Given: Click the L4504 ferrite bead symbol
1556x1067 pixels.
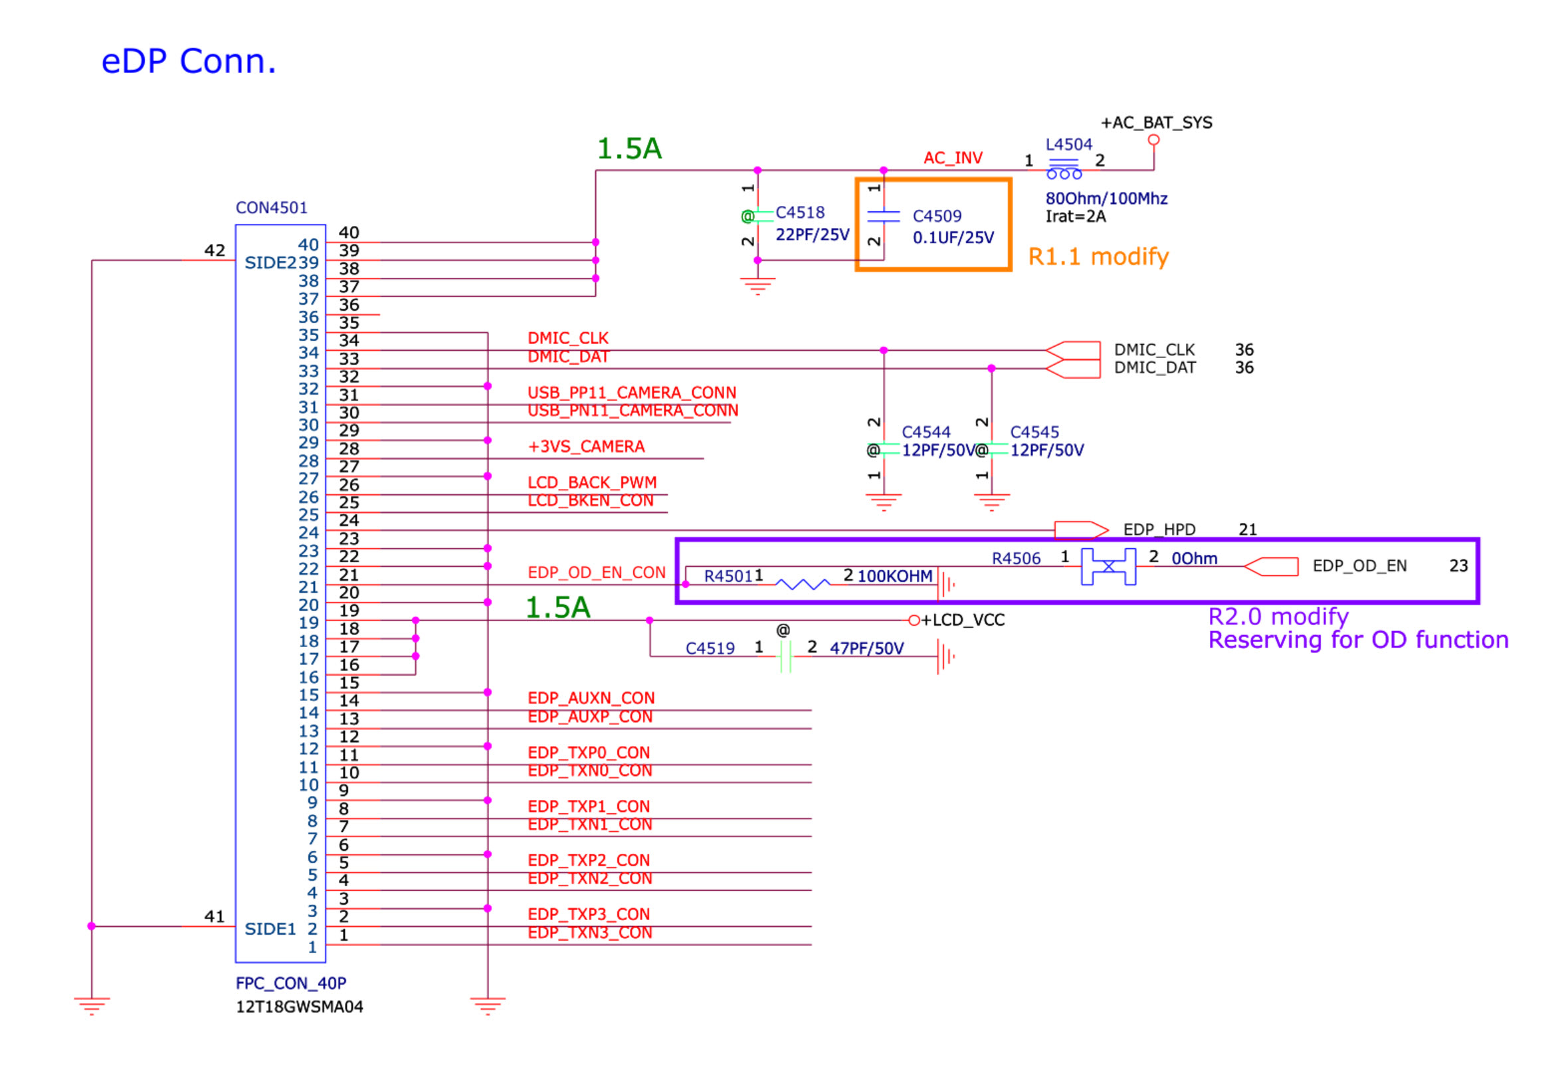Looking at the screenshot, I should 1063,169.
